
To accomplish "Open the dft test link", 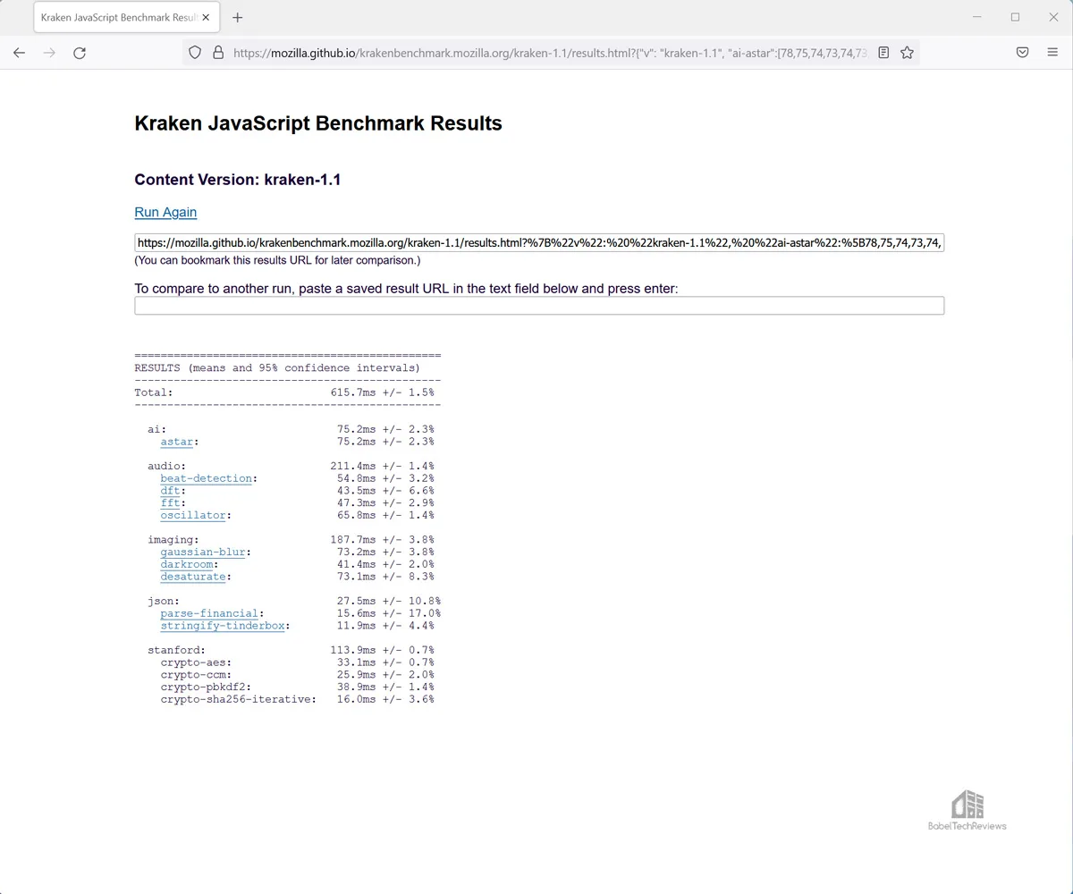I will pyautogui.click(x=171, y=491).
